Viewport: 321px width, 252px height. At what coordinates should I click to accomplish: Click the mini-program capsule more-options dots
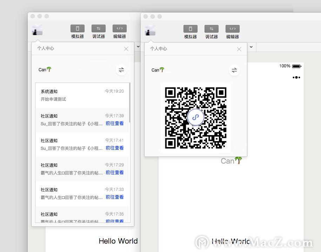[296, 77]
